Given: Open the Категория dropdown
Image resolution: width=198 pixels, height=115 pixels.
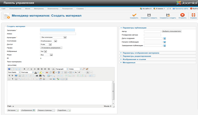Looking at the screenshot, I should [53, 37].
